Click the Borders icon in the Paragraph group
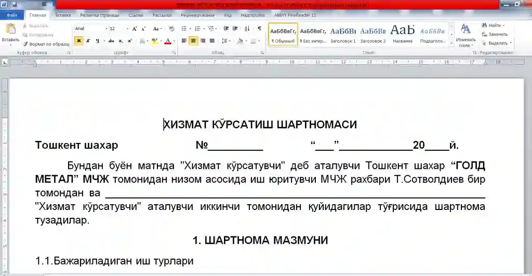The width and height of the screenshot is (532, 276). (253, 41)
